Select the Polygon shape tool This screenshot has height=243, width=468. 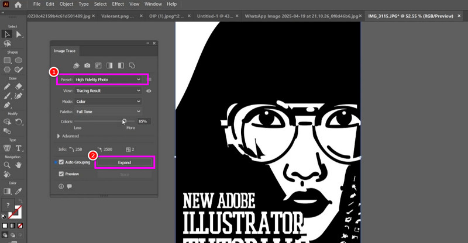pyautogui.click(x=7, y=70)
